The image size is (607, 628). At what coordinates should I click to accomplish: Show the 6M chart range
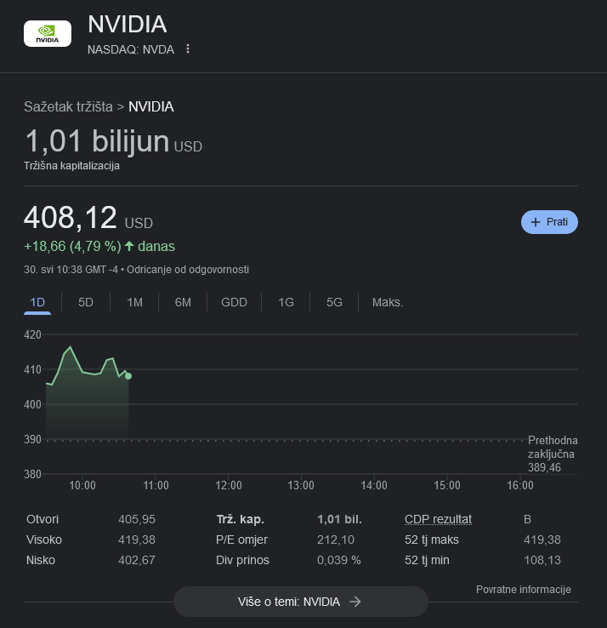pyautogui.click(x=183, y=302)
